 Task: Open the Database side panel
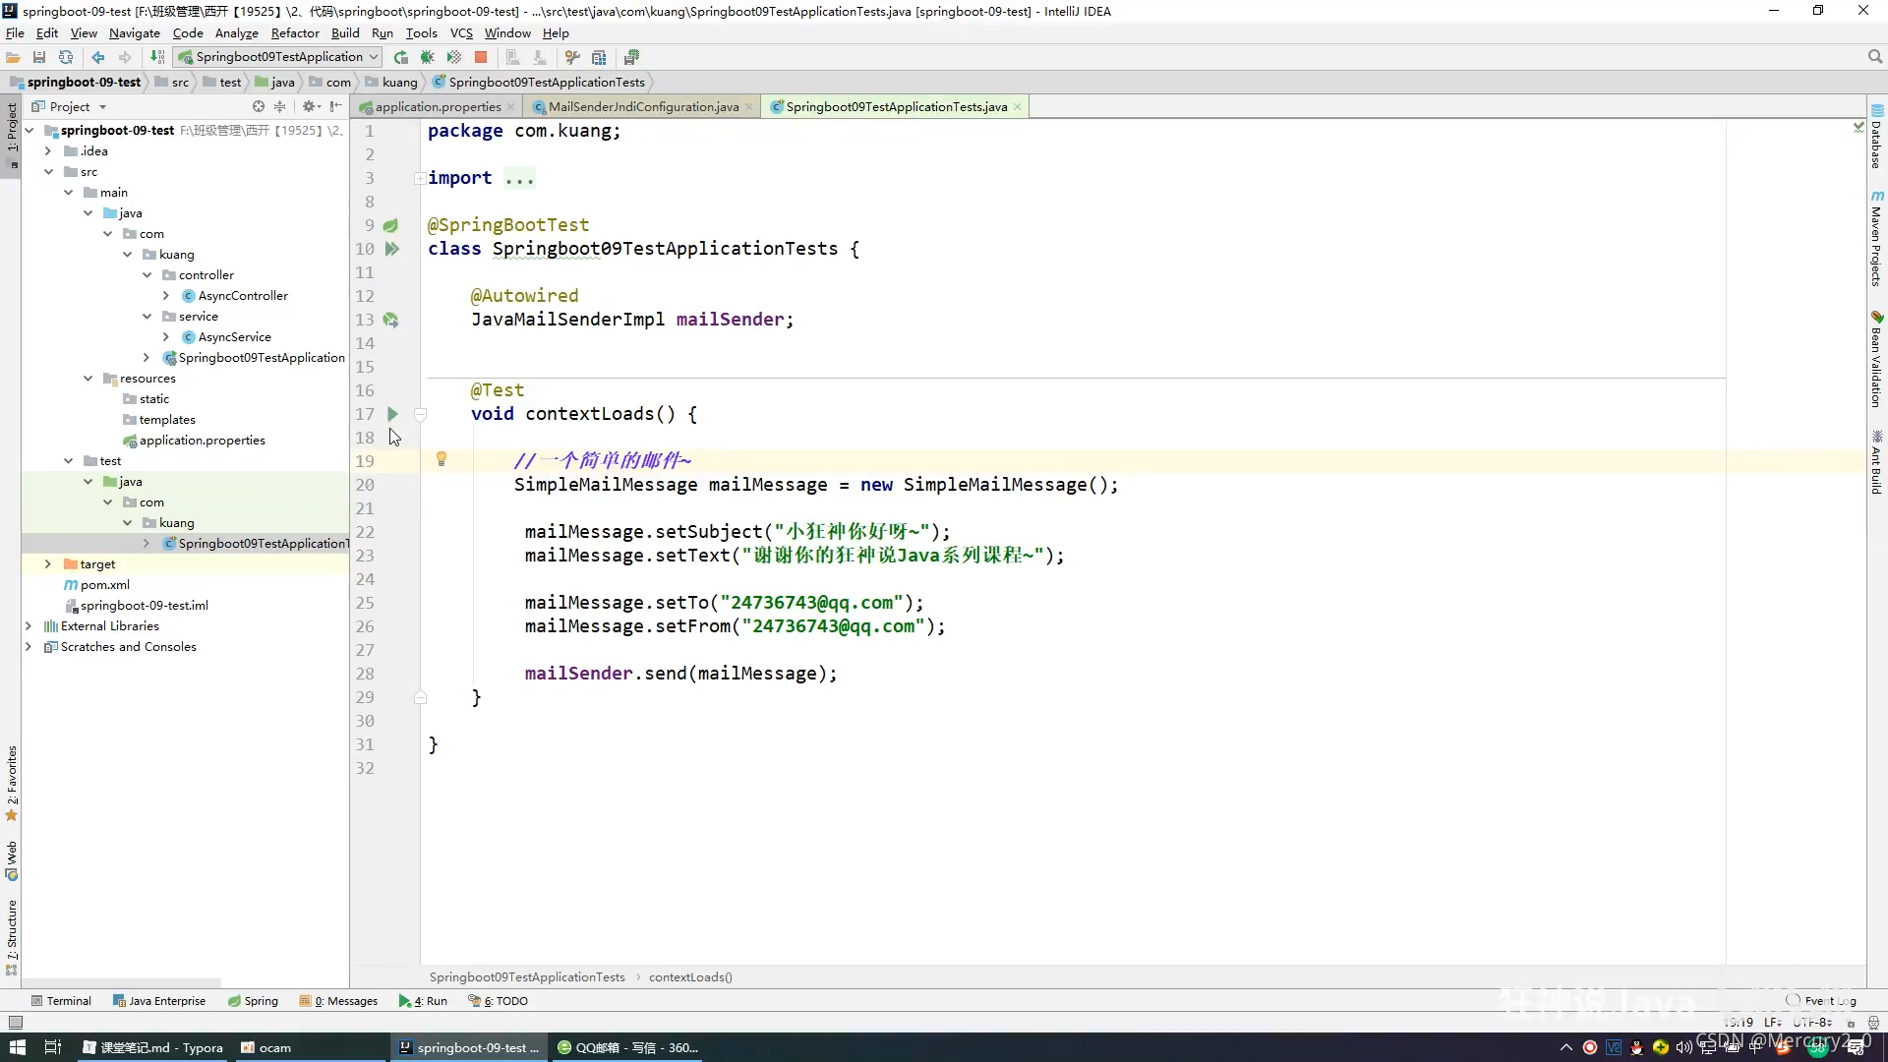[x=1877, y=137]
